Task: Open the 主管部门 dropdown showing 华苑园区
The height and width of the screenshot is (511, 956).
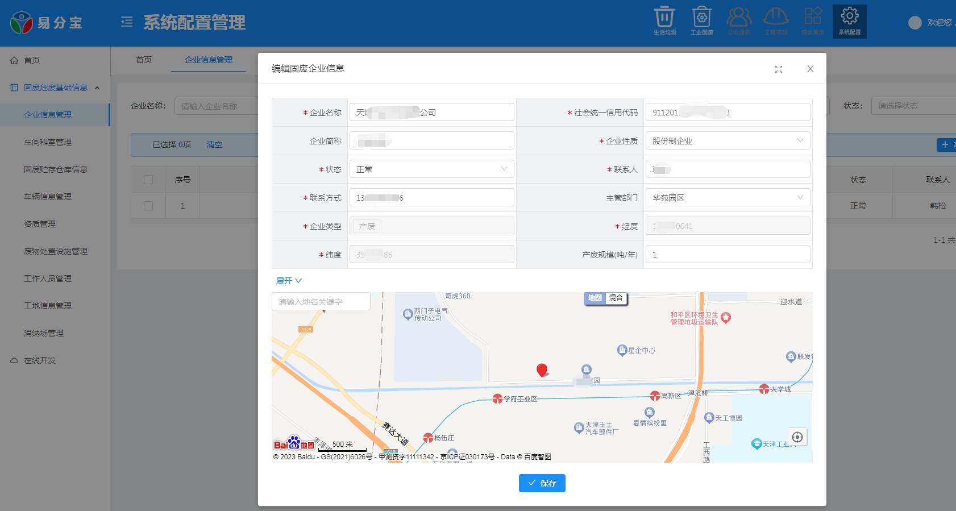Action: 728,198
